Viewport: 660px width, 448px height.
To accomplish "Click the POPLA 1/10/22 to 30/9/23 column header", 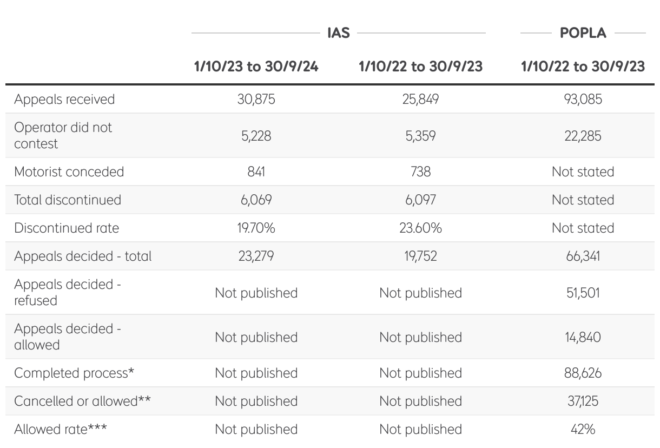I will pos(583,67).
